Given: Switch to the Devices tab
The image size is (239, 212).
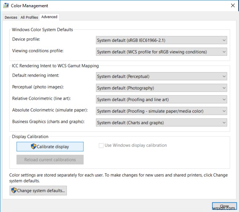Looking at the screenshot, I should tap(11, 17).
